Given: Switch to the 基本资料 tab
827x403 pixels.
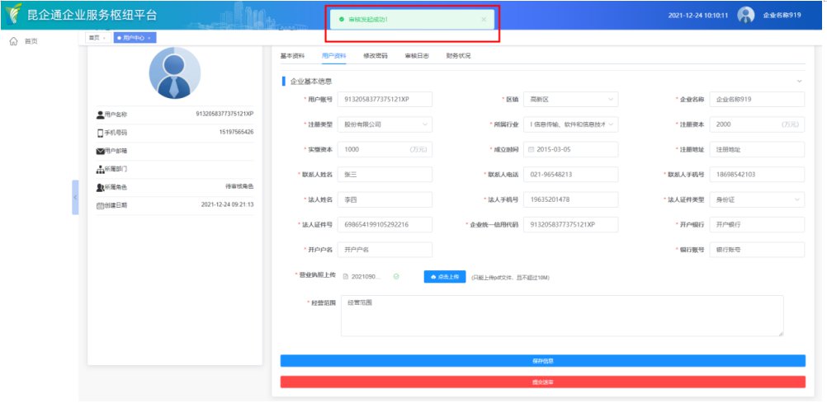Looking at the screenshot, I should 292,56.
